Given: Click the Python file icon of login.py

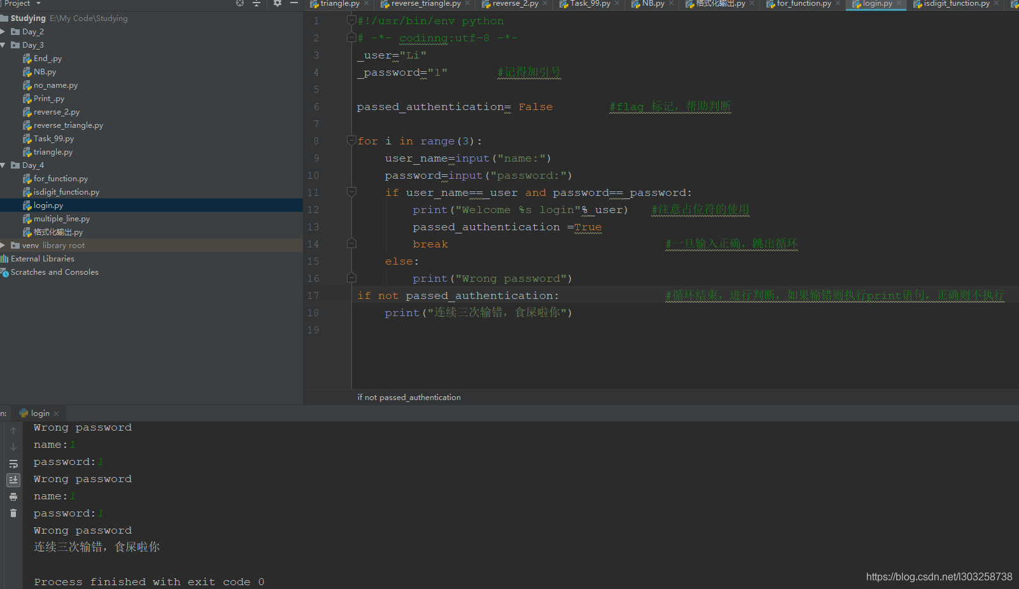Looking at the screenshot, I should pyautogui.click(x=27, y=205).
